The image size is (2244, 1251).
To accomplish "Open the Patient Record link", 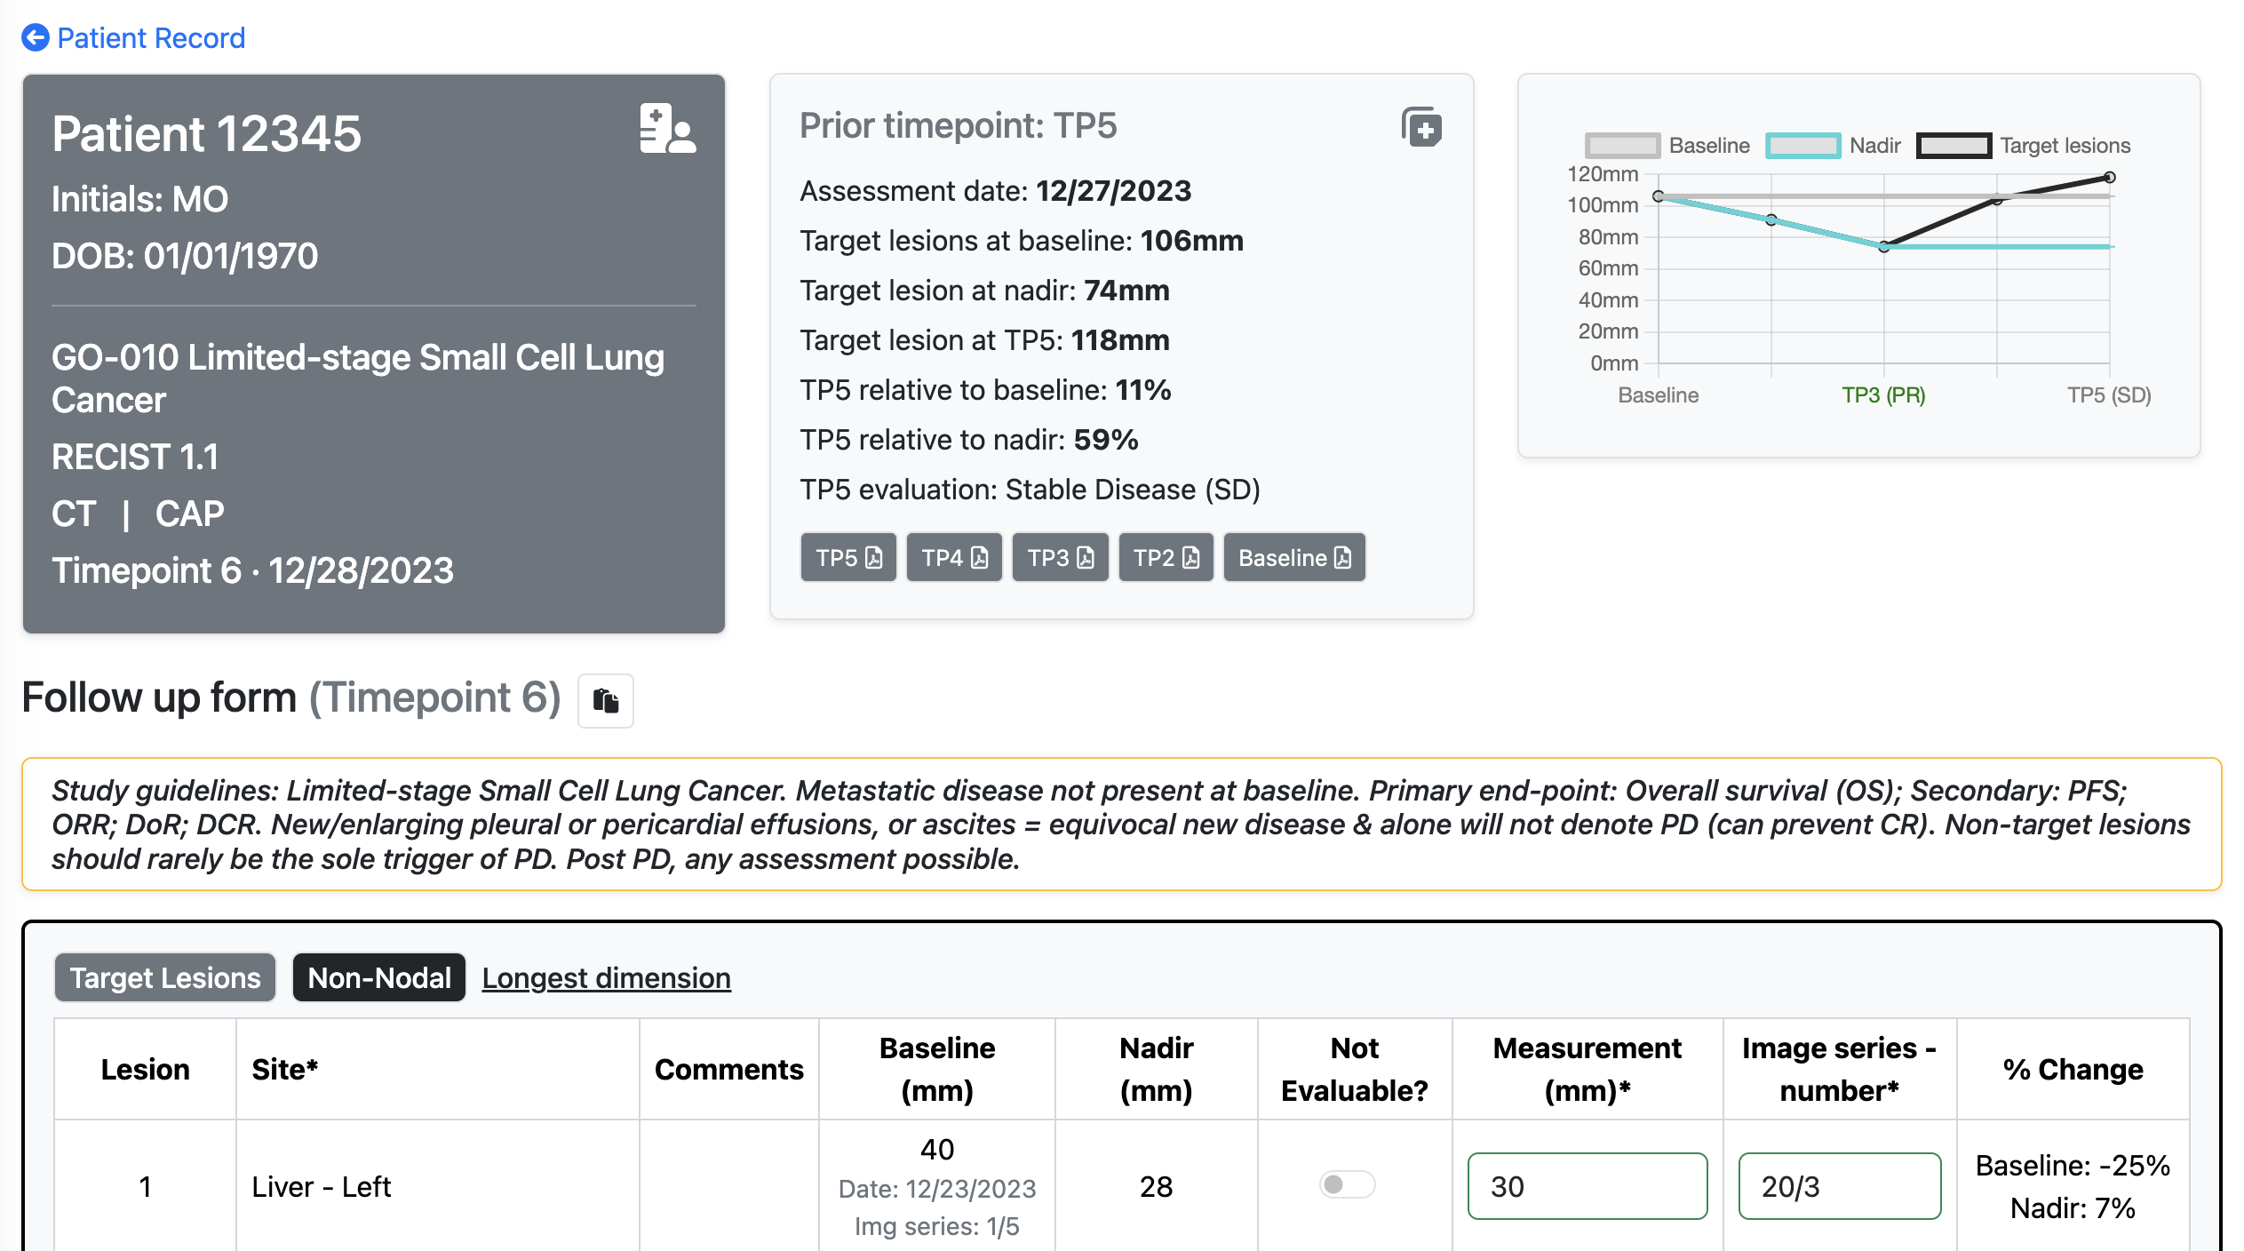I will [151, 38].
